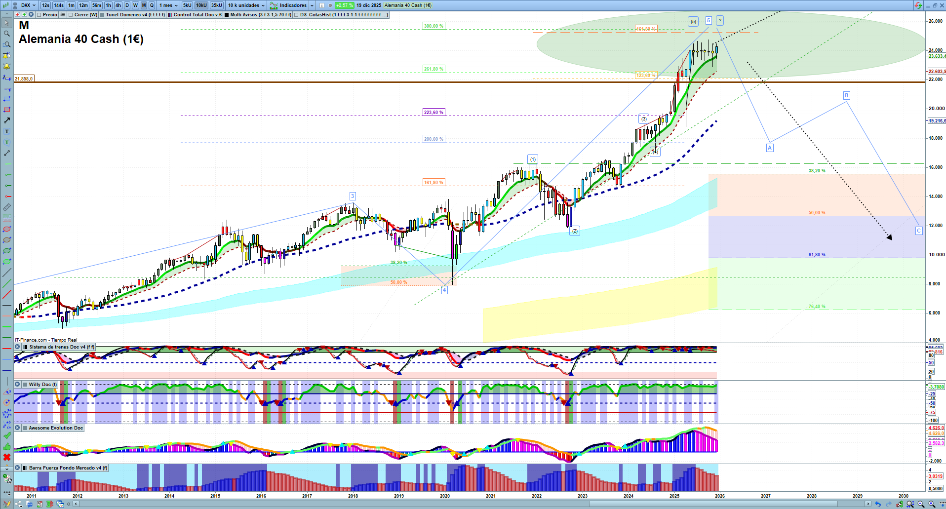Expand the 10 k unidades dropdown
The image size is (946, 509).
(246, 5)
